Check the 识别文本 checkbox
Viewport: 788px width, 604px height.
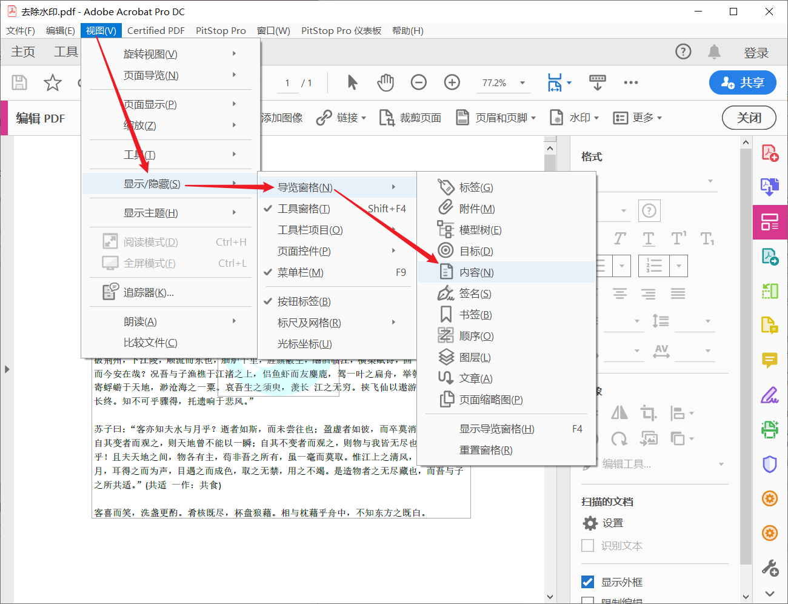tap(587, 546)
